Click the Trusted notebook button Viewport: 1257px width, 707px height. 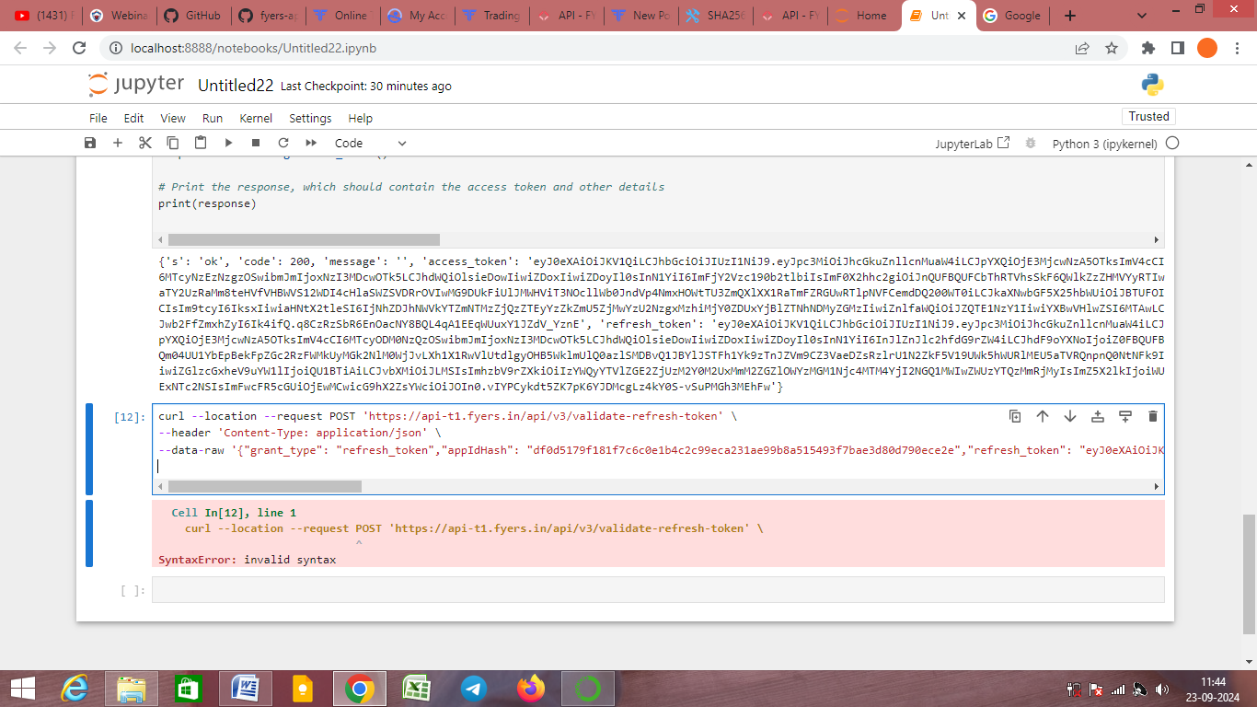[1148, 116]
